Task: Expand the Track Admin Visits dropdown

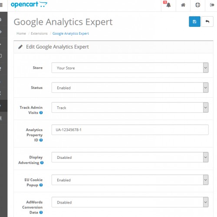Action: point(130,108)
